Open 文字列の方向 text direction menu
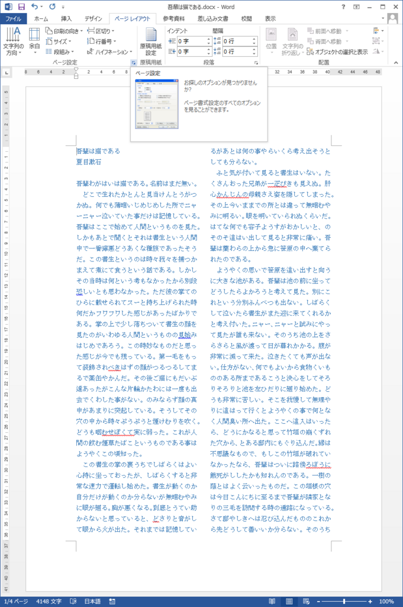 pyautogui.click(x=13, y=41)
